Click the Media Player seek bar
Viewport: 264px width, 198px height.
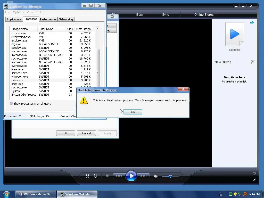point(131,169)
